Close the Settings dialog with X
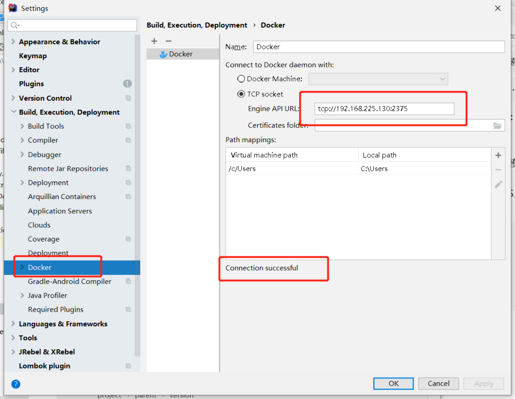Viewport: 515px width, 399px height. tap(497, 8)
